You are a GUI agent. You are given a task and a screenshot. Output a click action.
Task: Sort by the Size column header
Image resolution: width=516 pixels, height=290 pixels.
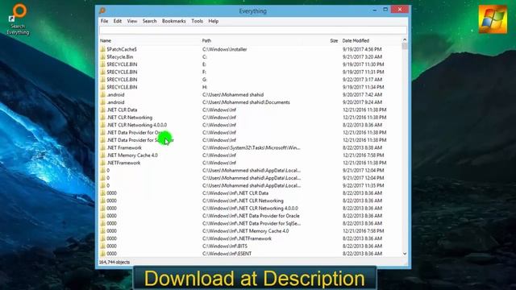point(334,41)
